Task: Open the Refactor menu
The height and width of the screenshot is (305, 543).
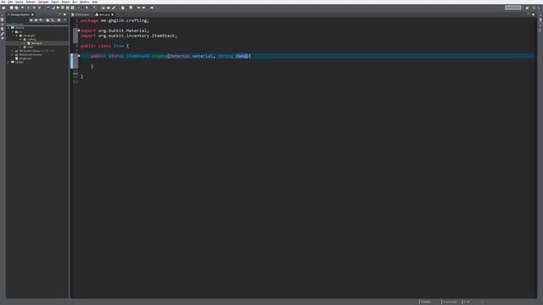Action: (x=31, y=2)
